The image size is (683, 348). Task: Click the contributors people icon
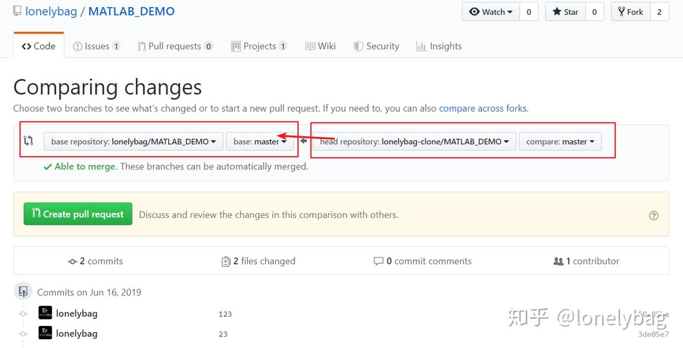[x=558, y=261]
